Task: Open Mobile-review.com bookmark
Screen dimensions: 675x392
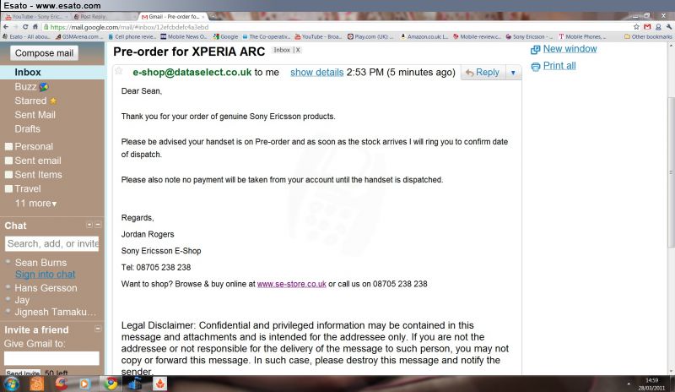Action: coord(477,36)
